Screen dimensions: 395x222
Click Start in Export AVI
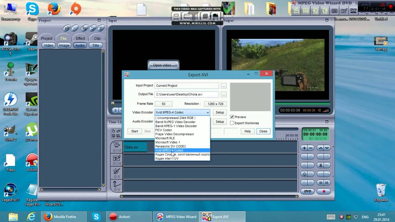click(135, 131)
